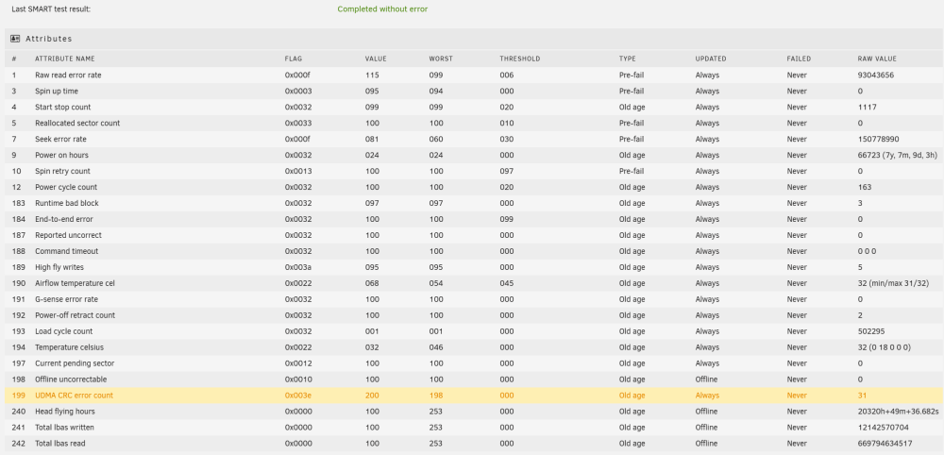
Task: Click raw value 163
Action: 865,187
